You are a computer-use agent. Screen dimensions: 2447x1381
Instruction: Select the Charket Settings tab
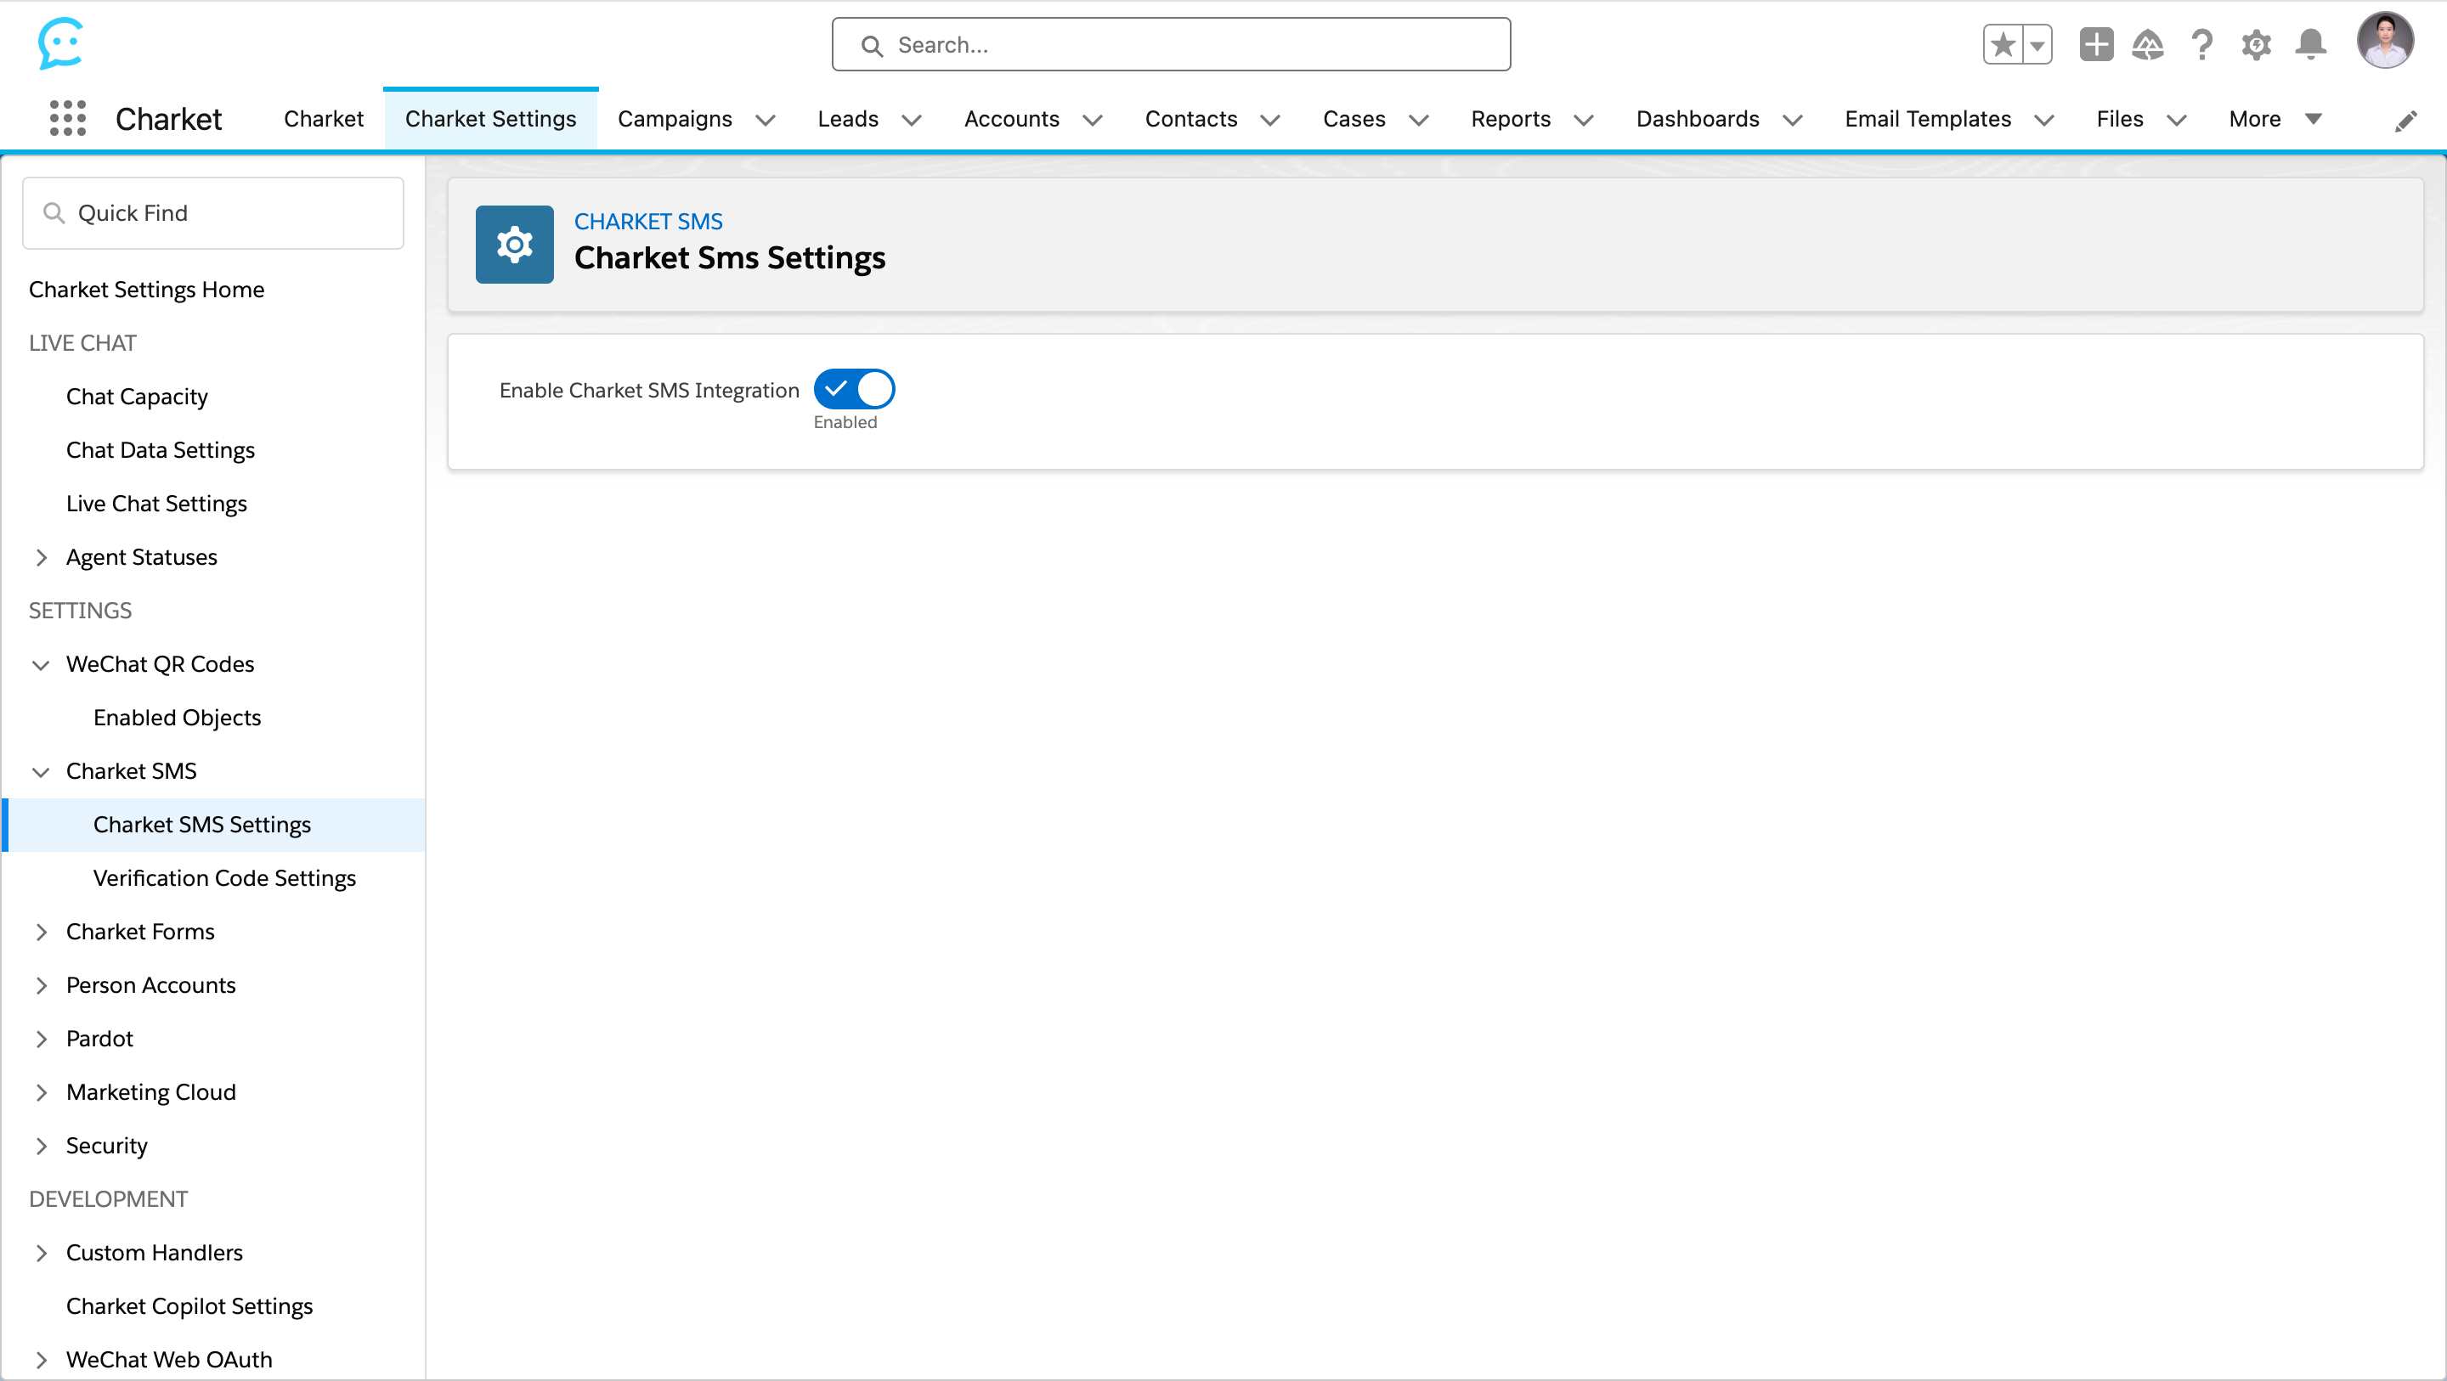pos(490,119)
